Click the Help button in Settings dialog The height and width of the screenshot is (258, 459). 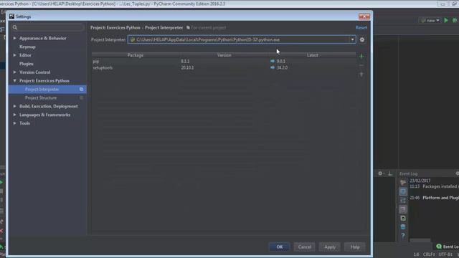pyautogui.click(x=355, y=247)
